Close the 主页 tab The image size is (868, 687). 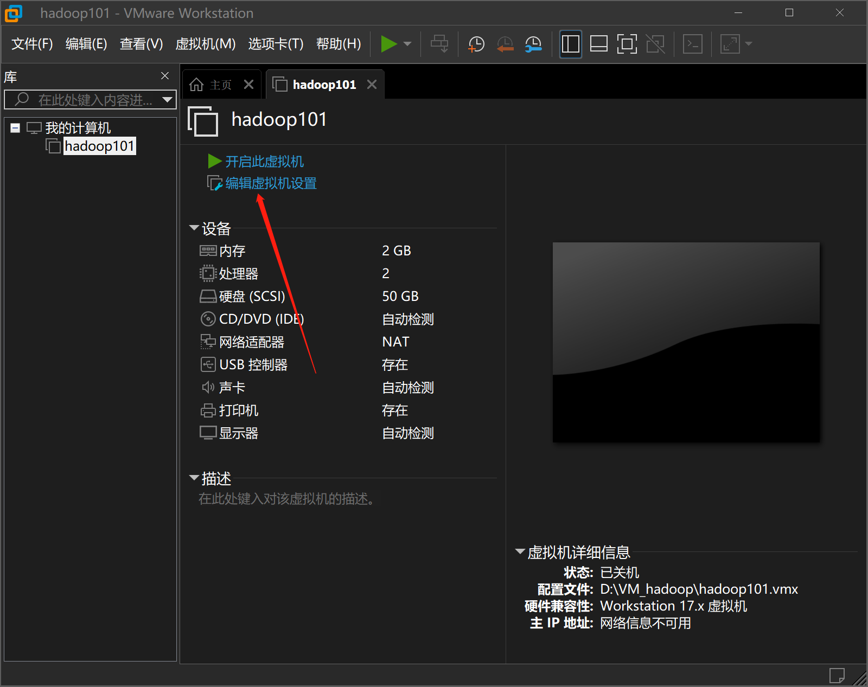click(x=248, y=85)
